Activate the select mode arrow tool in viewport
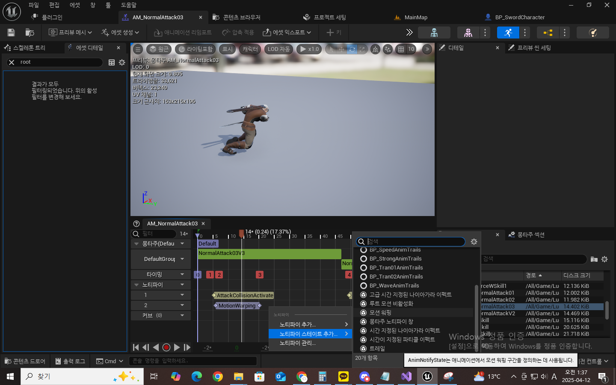The height and width of the screenshot is (385, 616). point(331,49)
